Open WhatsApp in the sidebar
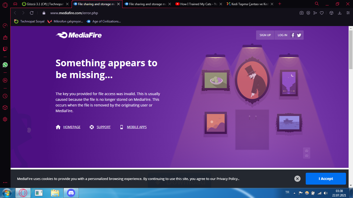 (5, 65)
